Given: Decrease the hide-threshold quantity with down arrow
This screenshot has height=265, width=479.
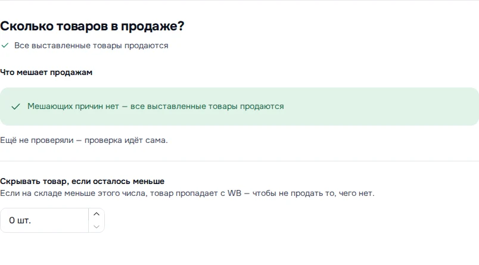Looking at the screenshot, I should pyautogui.click(x=97, y=226).
